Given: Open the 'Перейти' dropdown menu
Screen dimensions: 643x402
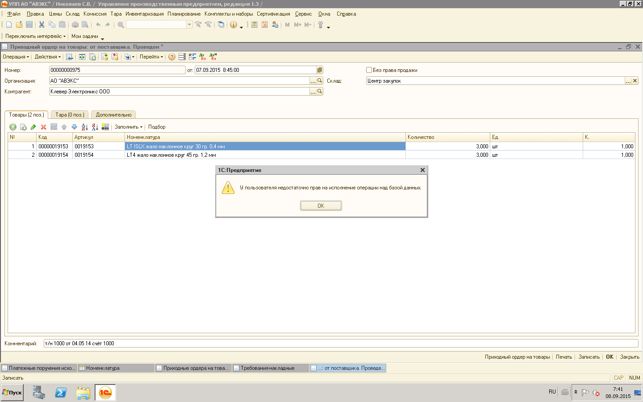Looking at the screenshot, I should coord(151,57).
